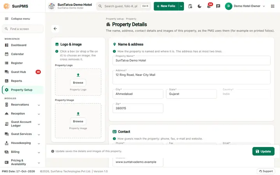Focus the guest search field in header

click(x=124, y=6)
